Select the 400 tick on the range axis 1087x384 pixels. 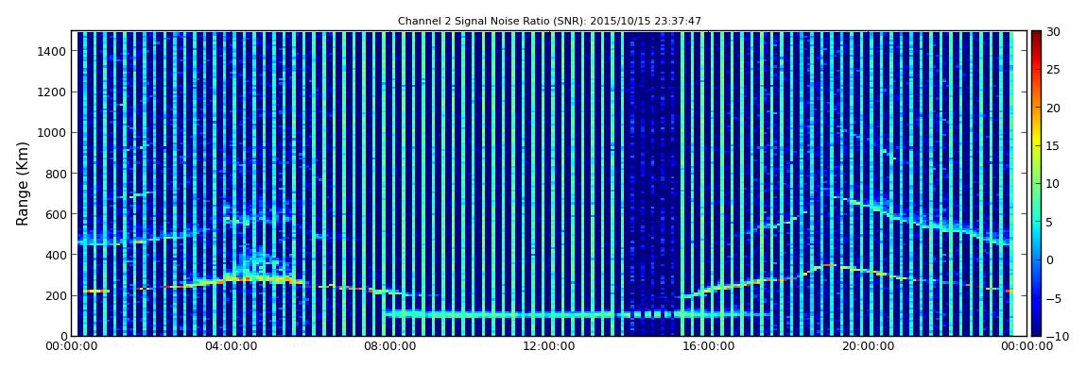56,255
